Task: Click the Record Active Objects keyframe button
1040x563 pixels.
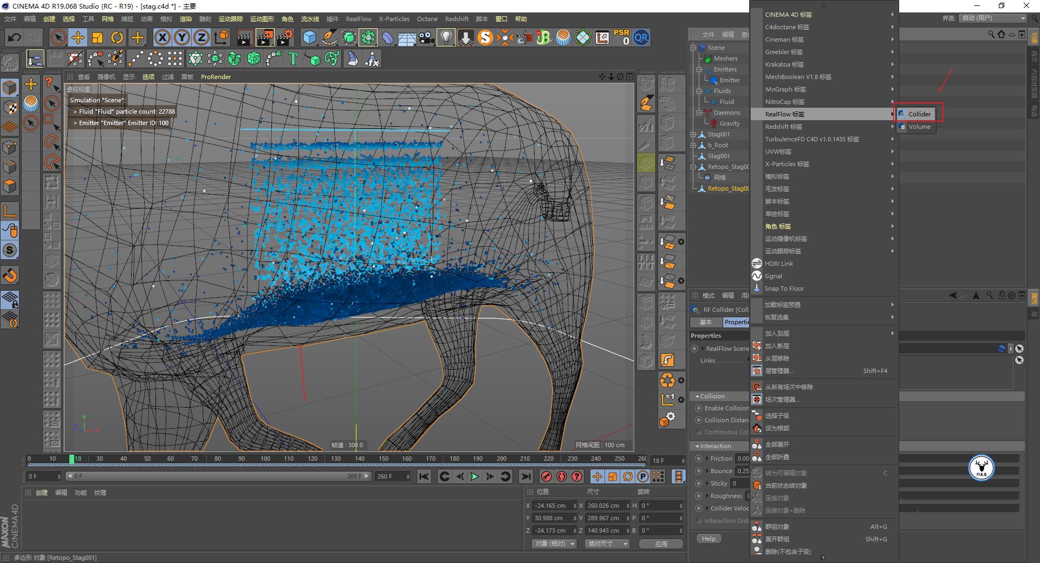Action: click(x=547, y=476)
